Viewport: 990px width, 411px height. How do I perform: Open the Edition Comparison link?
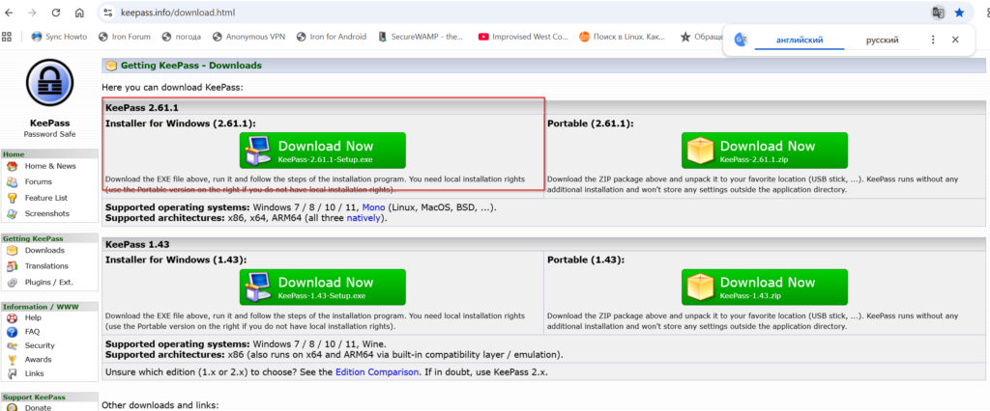pyautogui.click(x=377, y=371)
